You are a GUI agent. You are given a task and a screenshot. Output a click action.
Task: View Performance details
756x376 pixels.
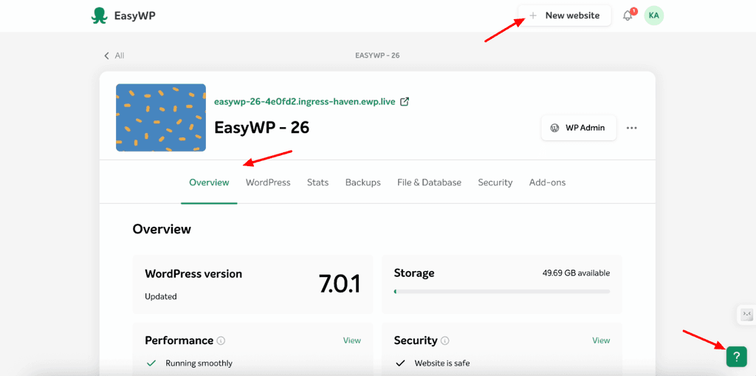352,341
